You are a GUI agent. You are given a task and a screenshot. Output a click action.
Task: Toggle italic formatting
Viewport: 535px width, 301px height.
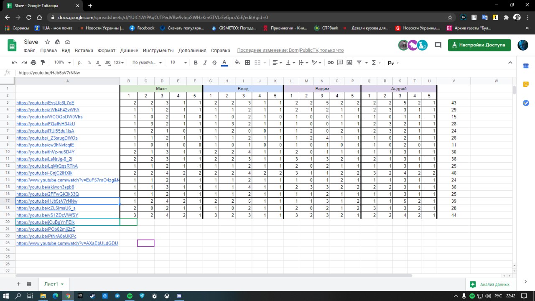(x=205, y=63)
